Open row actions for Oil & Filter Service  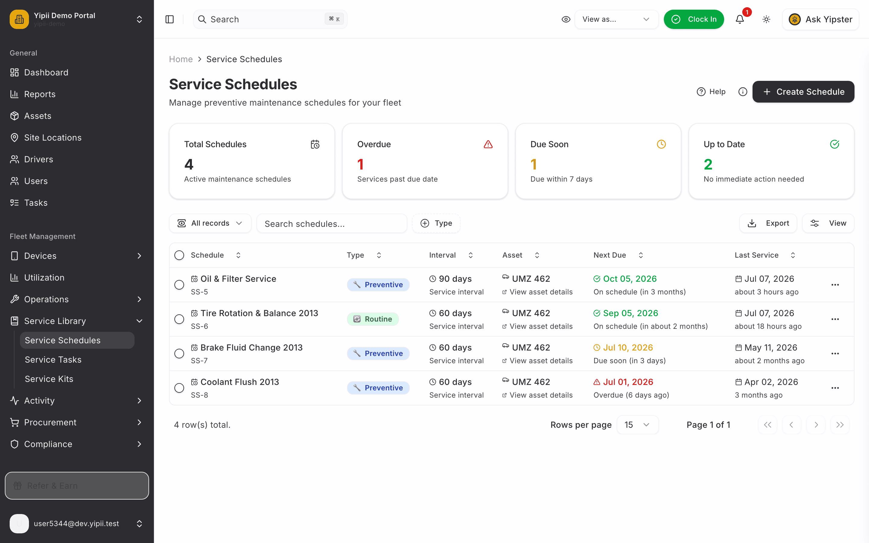[x=835, y=285]
